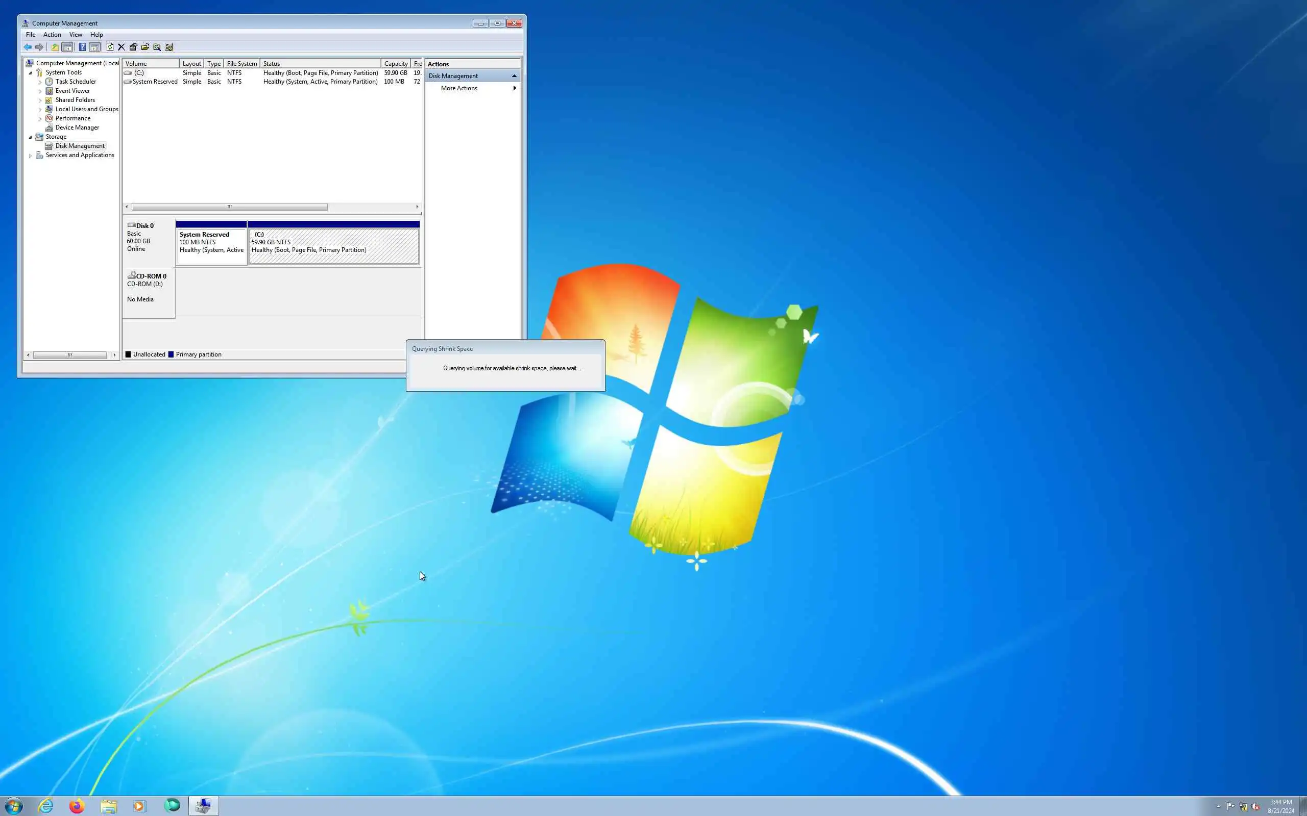Open the Action menu
The width and height of the screenshot is (1307, 816).
[x=52, y=35]
